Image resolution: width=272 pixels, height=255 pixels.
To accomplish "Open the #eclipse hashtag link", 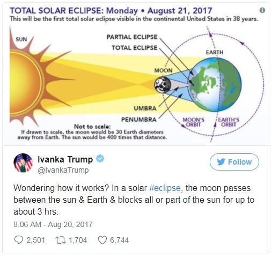I will tap(165, 188).
